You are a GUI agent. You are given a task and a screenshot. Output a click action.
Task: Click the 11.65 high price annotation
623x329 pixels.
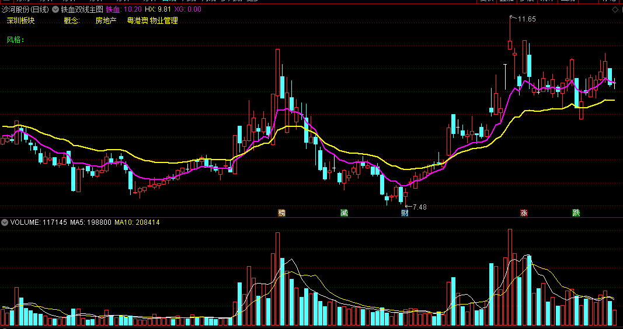(527, 19)
